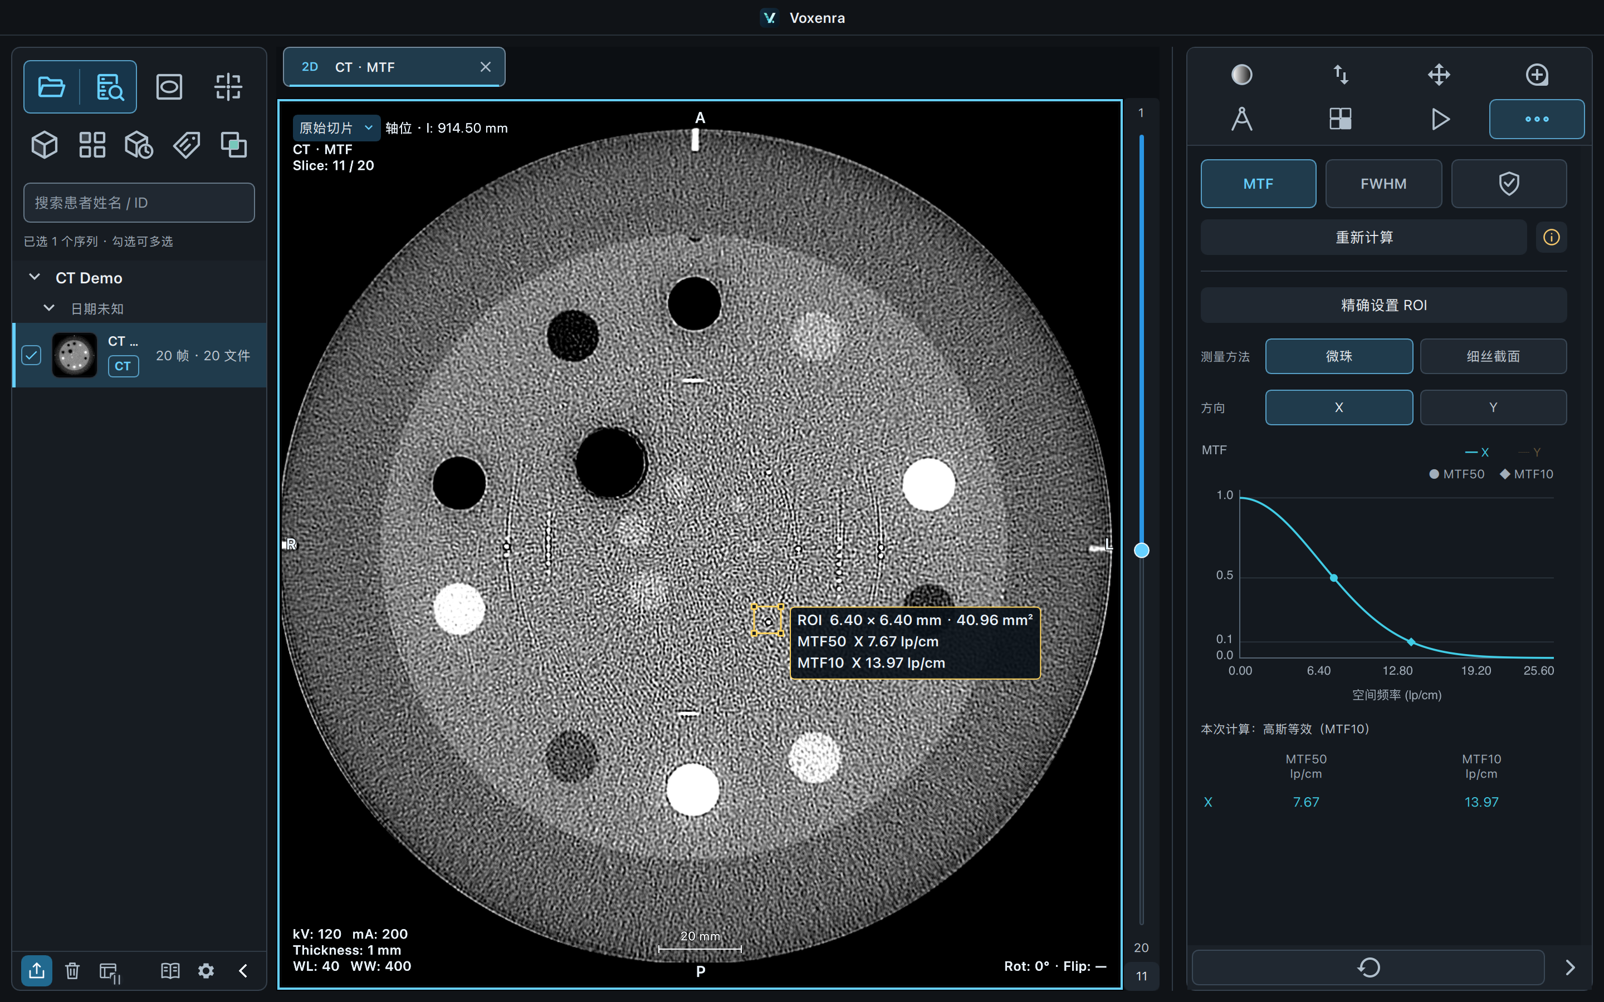The height and width of the screenshot is (1002, 1604).
Task: Select the scanner gantry view icon
Action: [x=169, y=87]
